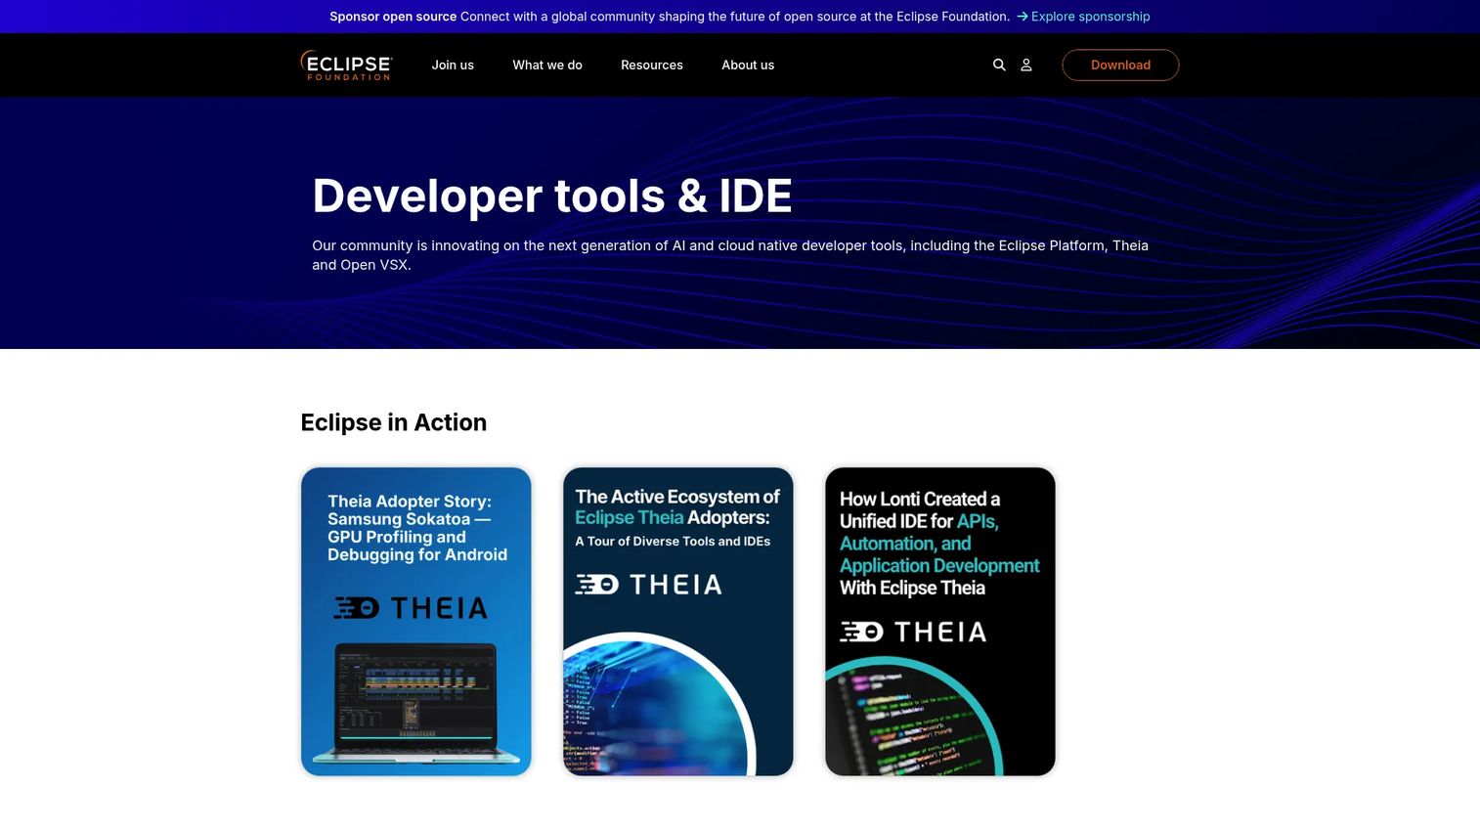This screenshot has height=832, width=1480.
Task: Open the Join us menu
Action: click(453, 65)
